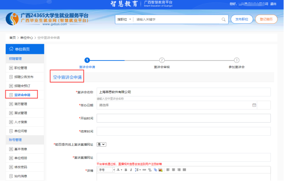This screenshot has height=181, width=284.
Task: Click the 宣讲会名称 input field
Action: pyautogui.click(x=184, y=92)
